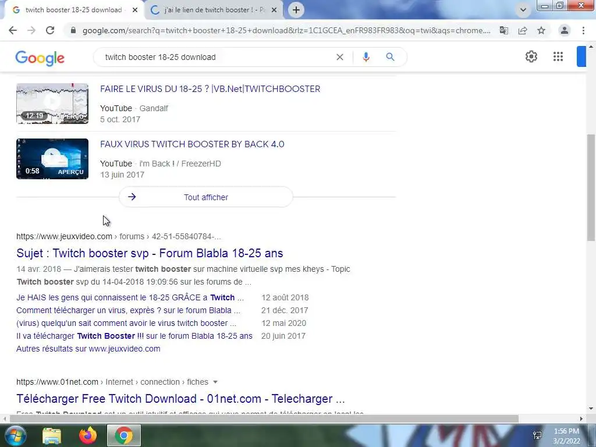Viewport: 596px width, 447px height.
Task: Play the 12:19 video thumbnail
Action: point(52,104)
